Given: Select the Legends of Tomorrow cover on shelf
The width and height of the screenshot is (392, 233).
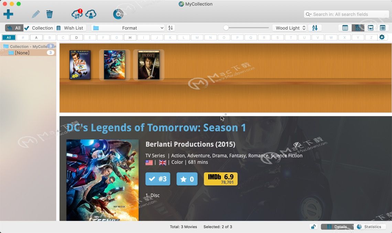Looking at the screenshot, I should click(x=115, y=65).
